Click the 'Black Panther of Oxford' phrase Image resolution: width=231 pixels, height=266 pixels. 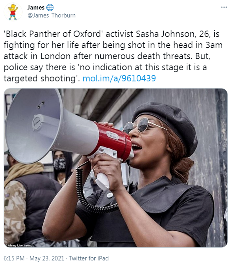[x=53, y=34]
